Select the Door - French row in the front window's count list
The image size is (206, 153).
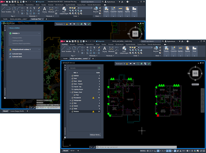coord(85,84)
